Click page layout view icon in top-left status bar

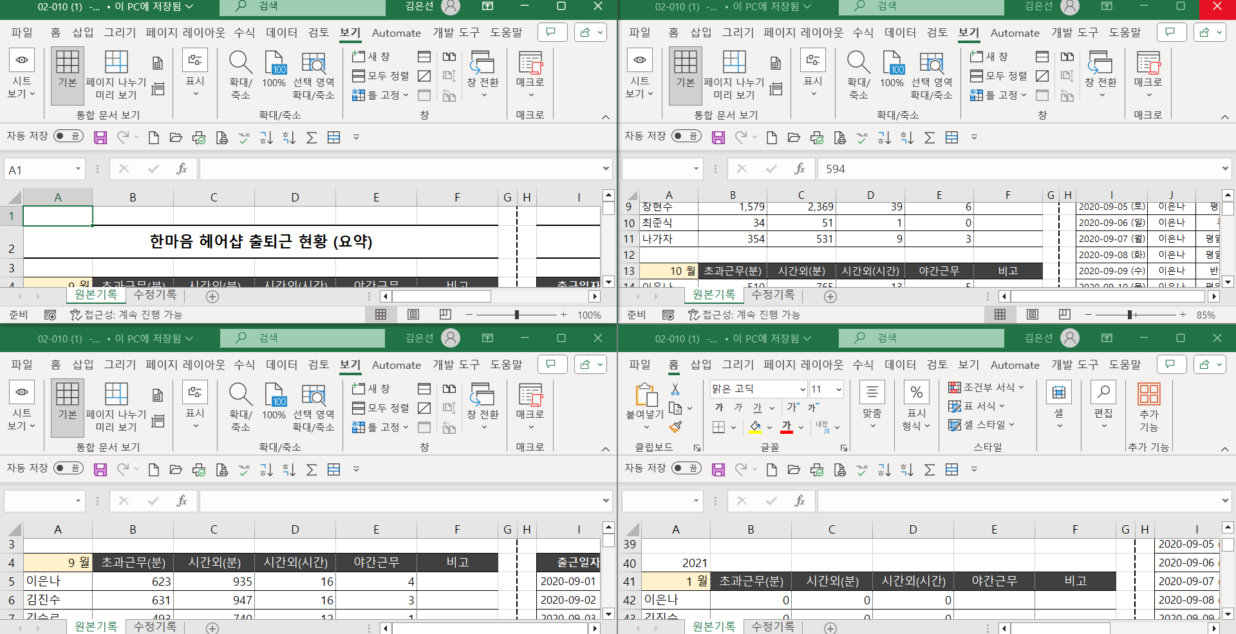pyautogui.click(x=413, y=314)
